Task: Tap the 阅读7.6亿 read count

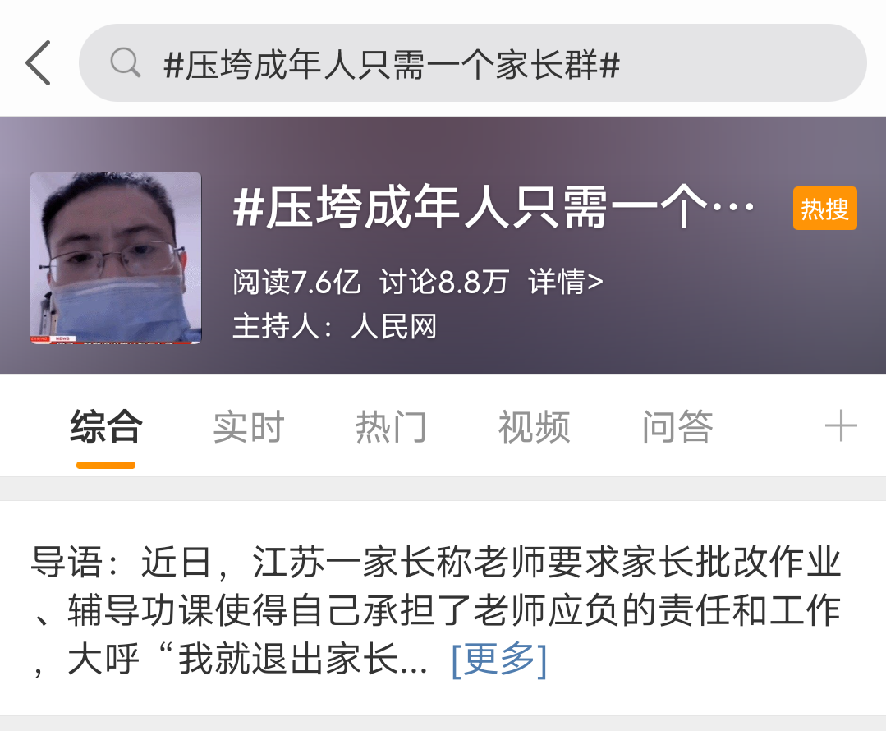Action: 296,282
